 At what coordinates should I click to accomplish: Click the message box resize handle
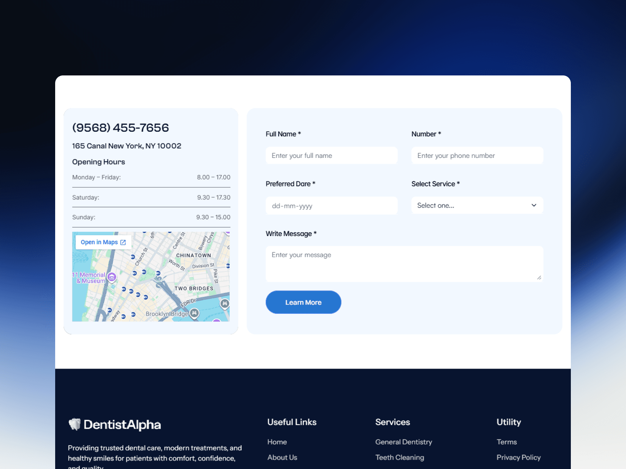(x=539, y=277)
